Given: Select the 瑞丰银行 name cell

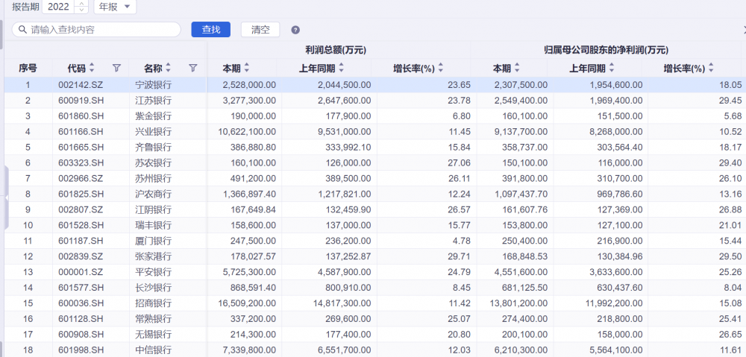Looking at the screenshot, I should 153,225.
